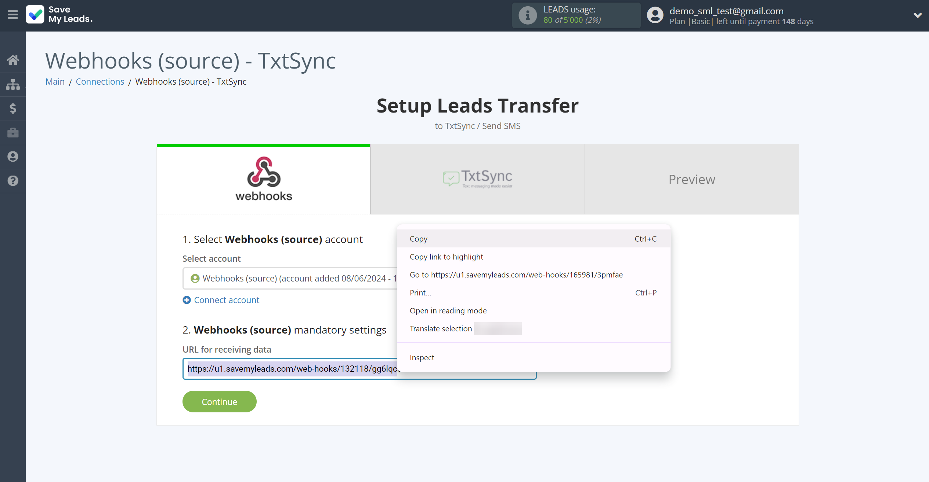Image resolution: width=929 pixels, height=482 pixels.
Task: Click the Connect account link
Action: point(227,300)
